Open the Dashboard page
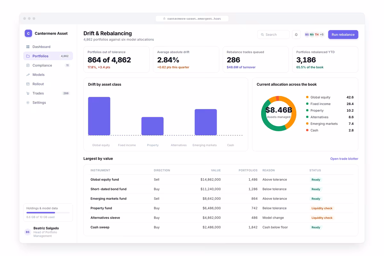The height and width of the screenshot is (256, 384). tap(48, 47)
